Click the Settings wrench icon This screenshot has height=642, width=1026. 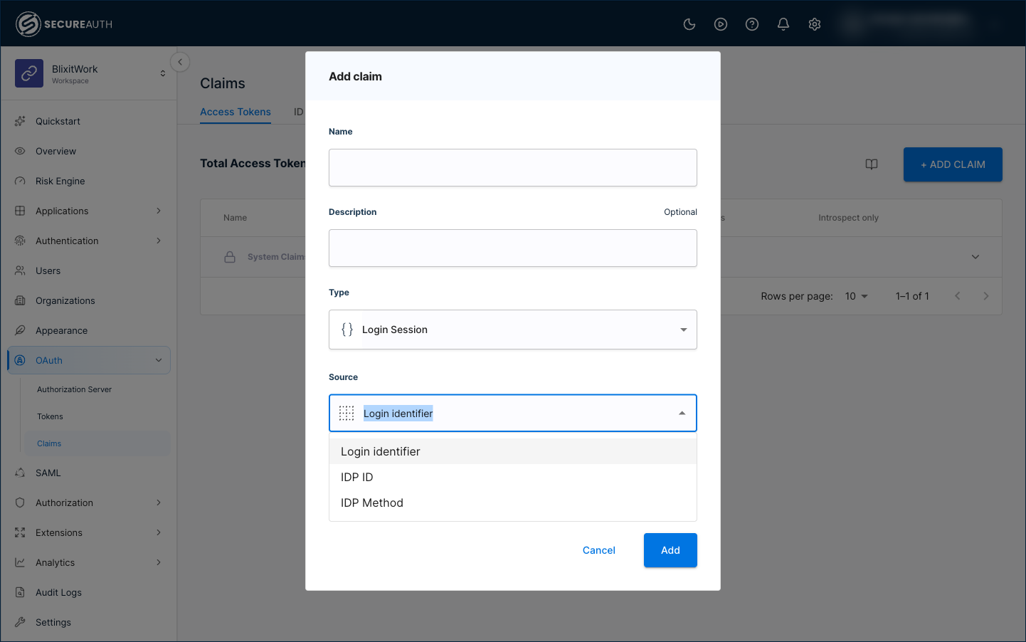(x=20, y=622)
